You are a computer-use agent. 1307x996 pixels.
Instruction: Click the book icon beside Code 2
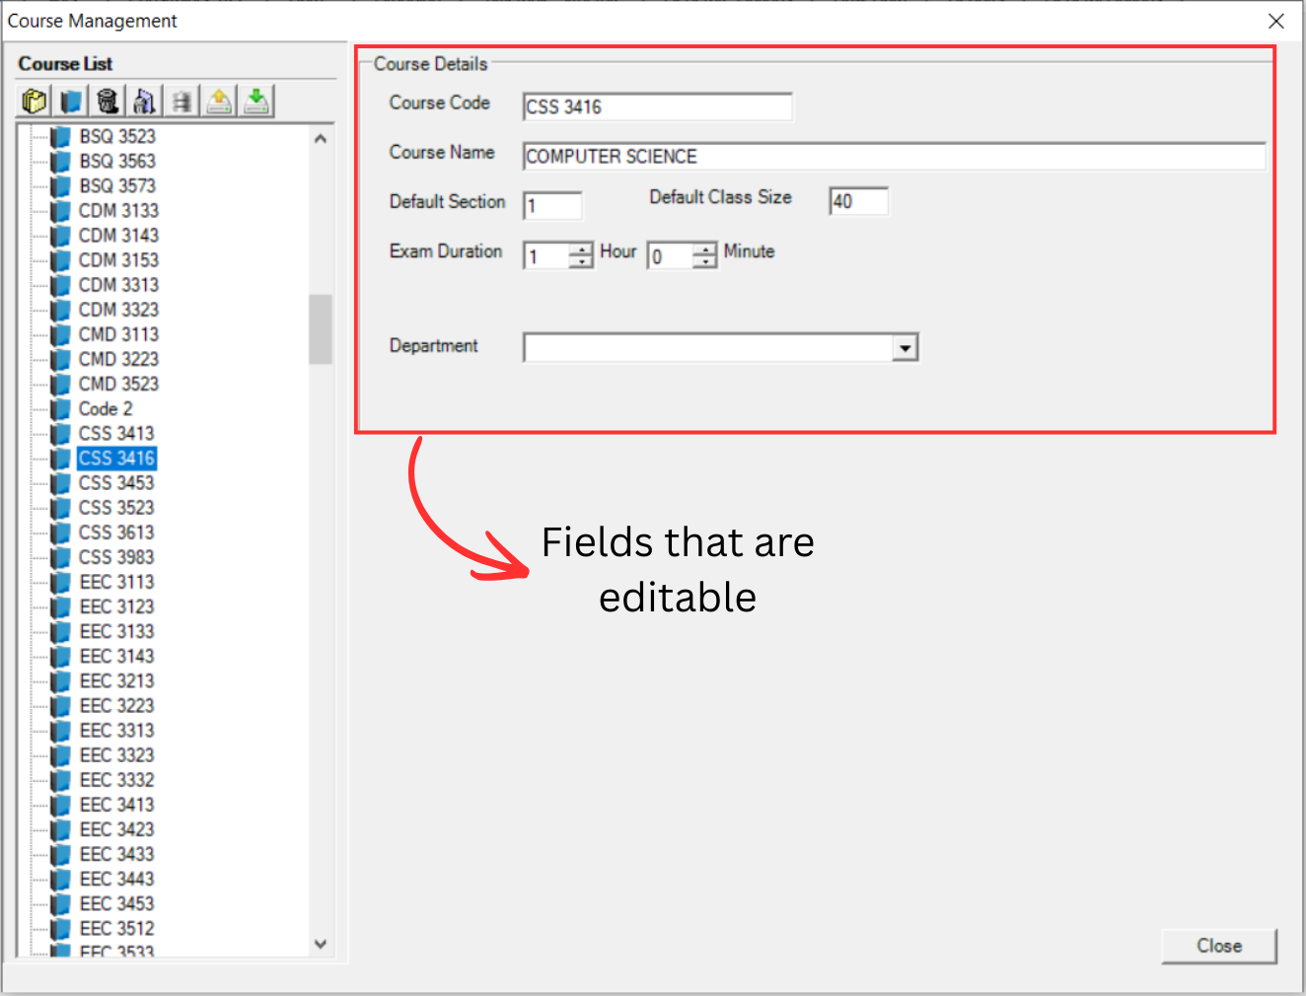pyautogui.click(x=61, y=408)
